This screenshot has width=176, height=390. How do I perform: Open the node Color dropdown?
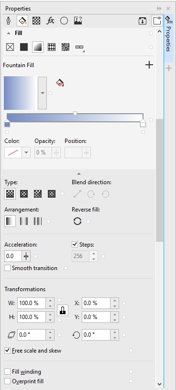(x=26, y=153)
